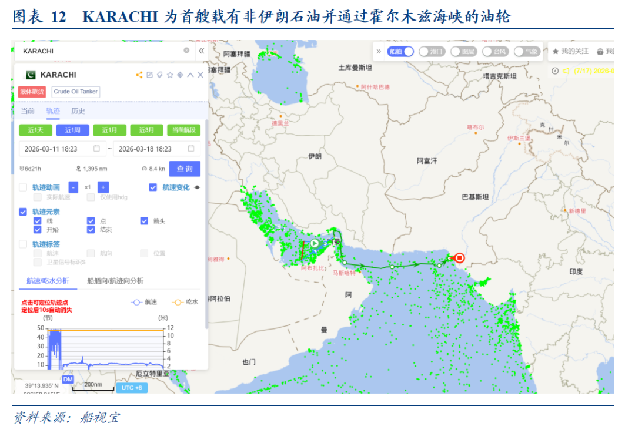Expand the map toggles bar double-right arrow
The image size is (635, 433).
[x=379, y=52]
